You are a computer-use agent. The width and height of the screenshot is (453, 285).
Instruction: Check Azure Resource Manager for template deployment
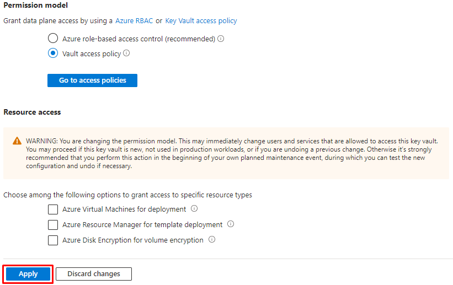(x=53, y=225)
